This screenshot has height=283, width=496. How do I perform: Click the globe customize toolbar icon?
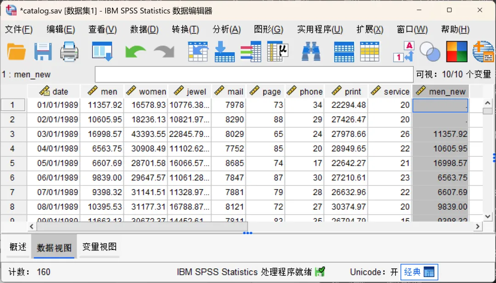[483, 51]
